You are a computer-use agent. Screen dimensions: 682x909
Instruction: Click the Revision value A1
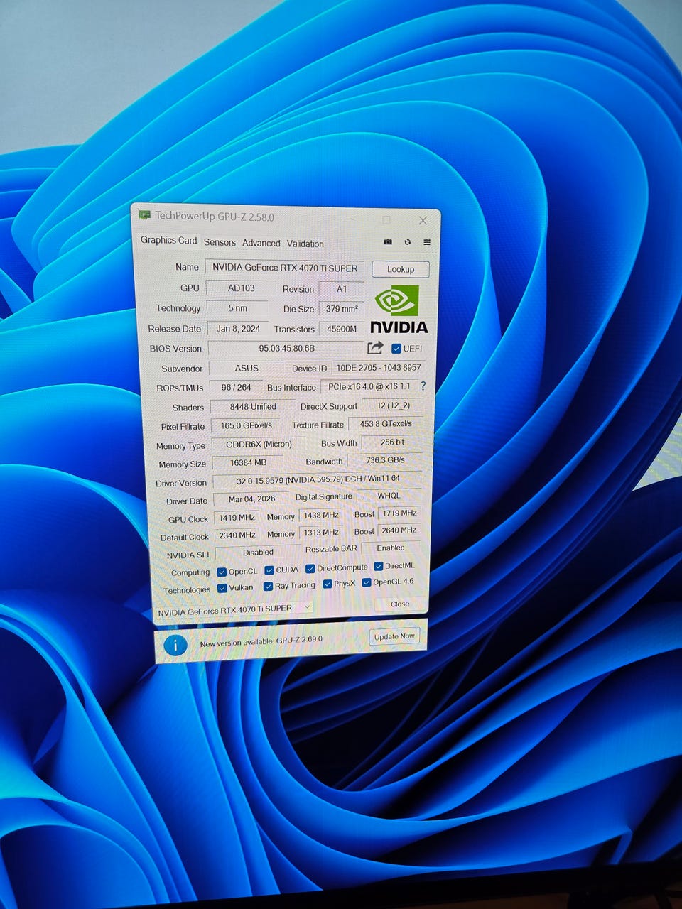(x=342, y=289)
